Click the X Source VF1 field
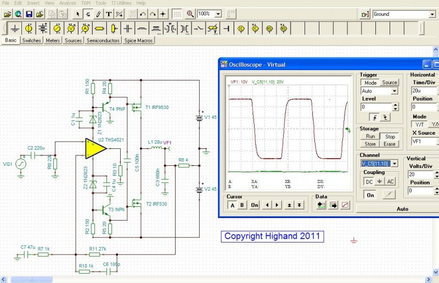The width and height of the screenshot is (439, 283). [x=424, y=141]
